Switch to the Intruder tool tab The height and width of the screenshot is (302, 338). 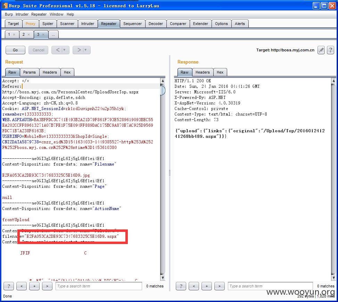88,24
